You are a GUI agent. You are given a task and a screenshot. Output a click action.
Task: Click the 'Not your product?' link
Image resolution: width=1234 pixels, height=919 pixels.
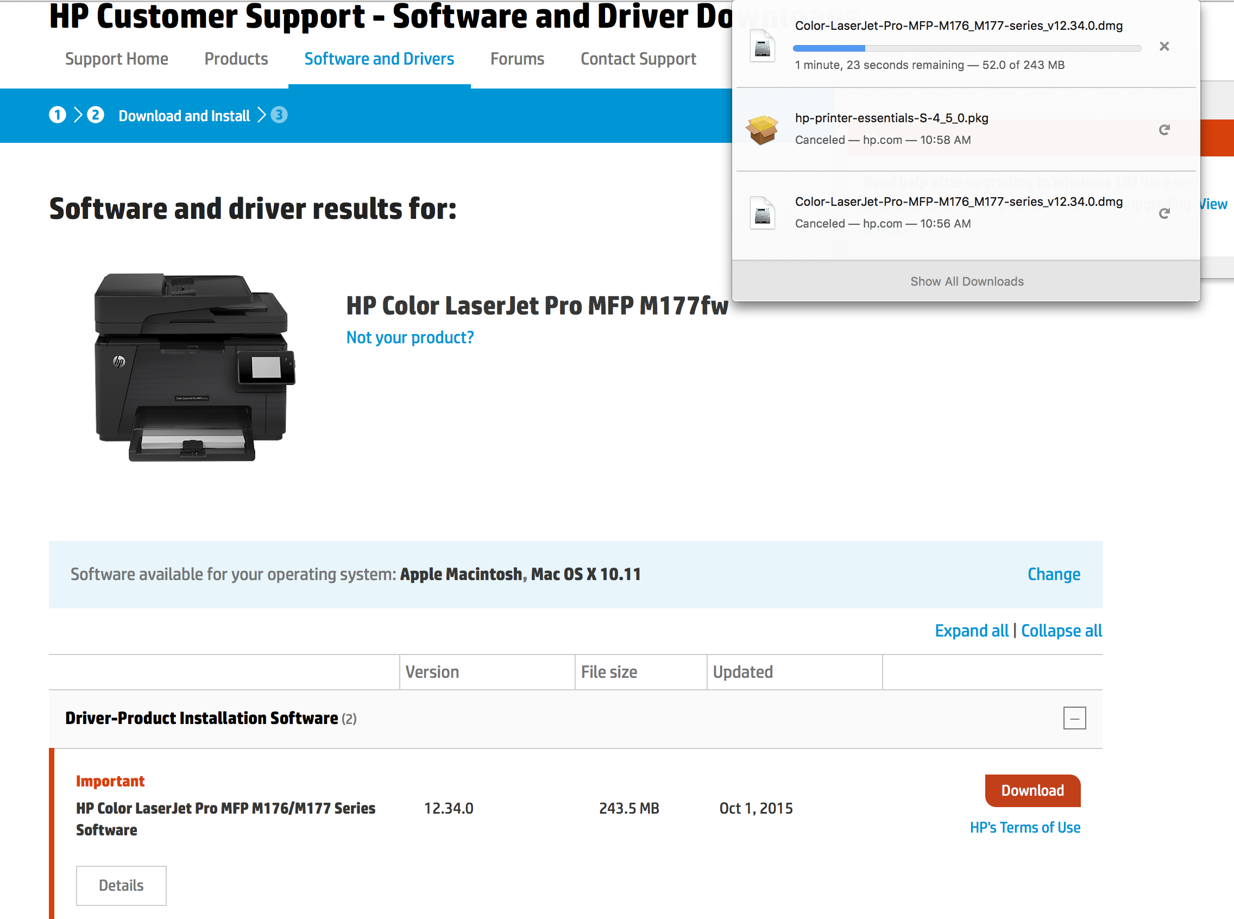(x=410, y=337)
